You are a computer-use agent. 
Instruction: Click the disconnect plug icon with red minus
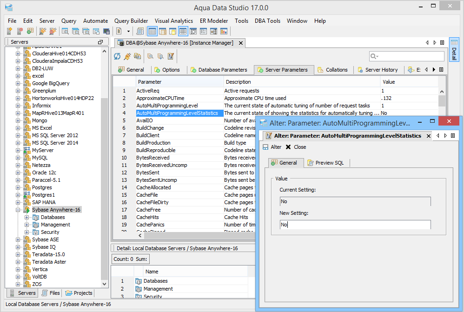[x=53, y=31]
